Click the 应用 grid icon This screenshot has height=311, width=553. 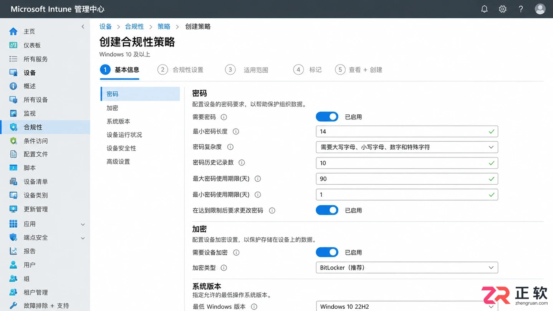[x=13, y=224]
